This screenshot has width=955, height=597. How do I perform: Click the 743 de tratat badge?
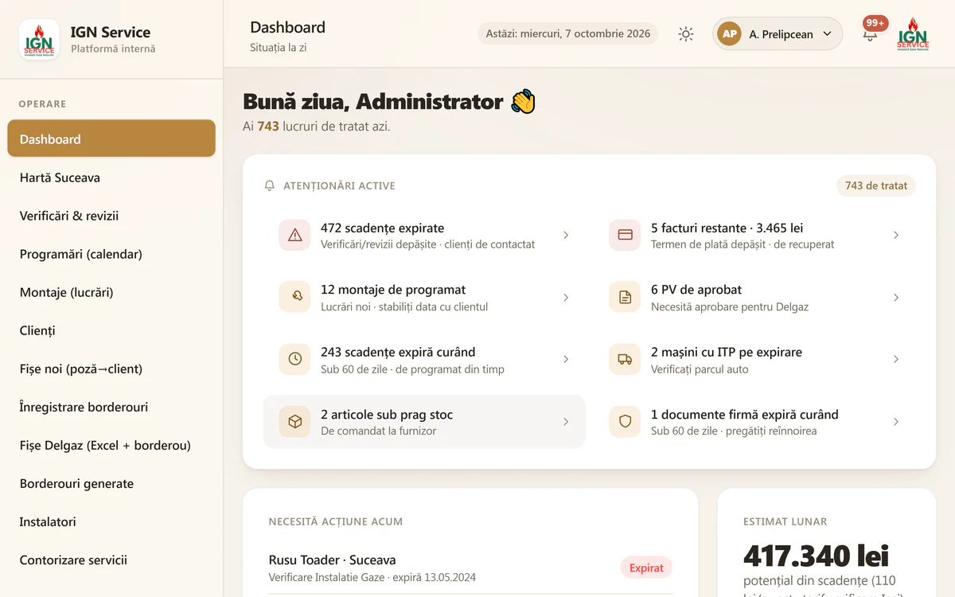(x=876, y=185)
